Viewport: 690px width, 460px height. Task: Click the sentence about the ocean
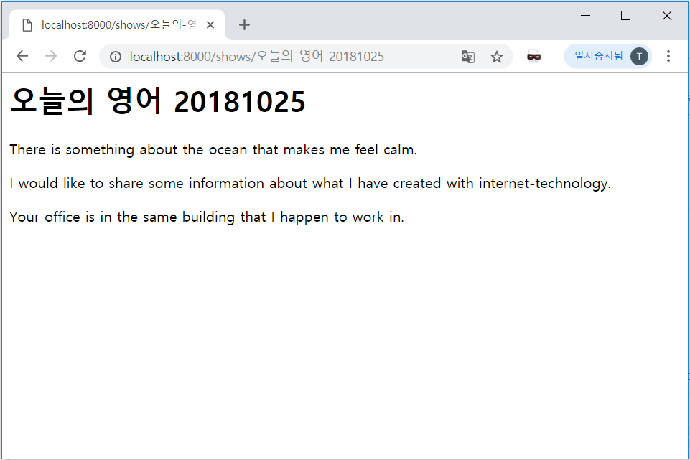click(213, 150)
